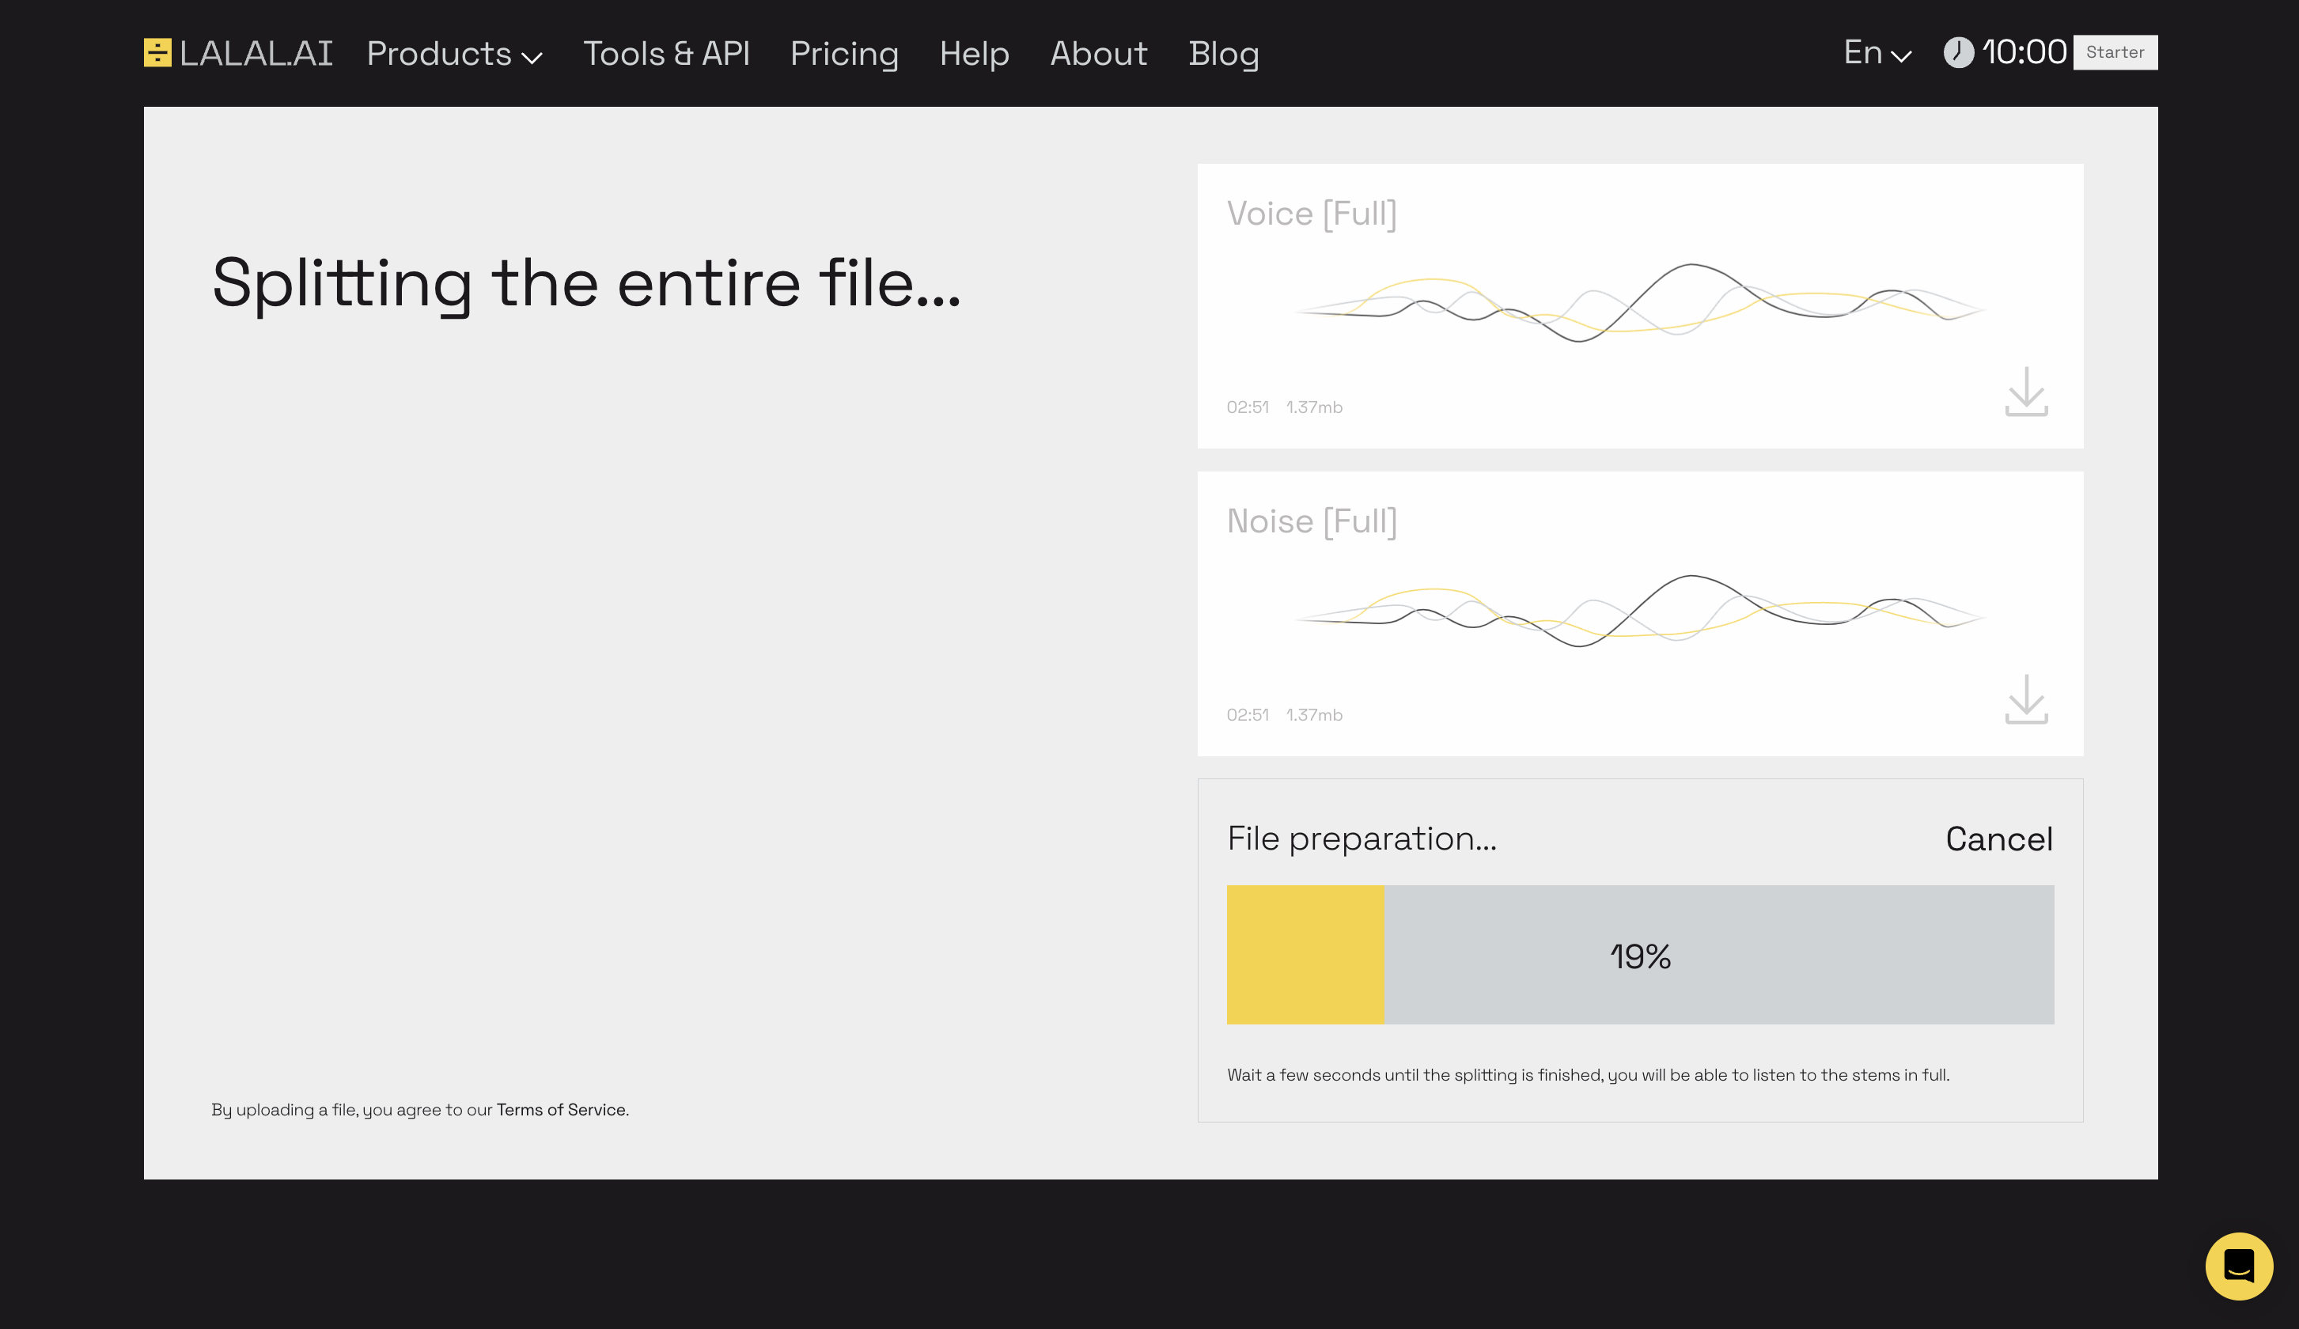
Task: Select the Blog menu item
Action: click(1225, 54)
